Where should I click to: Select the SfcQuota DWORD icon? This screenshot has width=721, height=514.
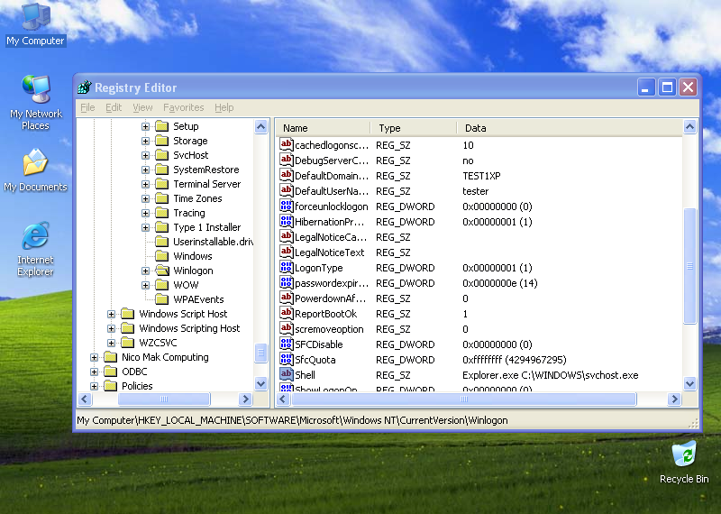tap(286, 360)
